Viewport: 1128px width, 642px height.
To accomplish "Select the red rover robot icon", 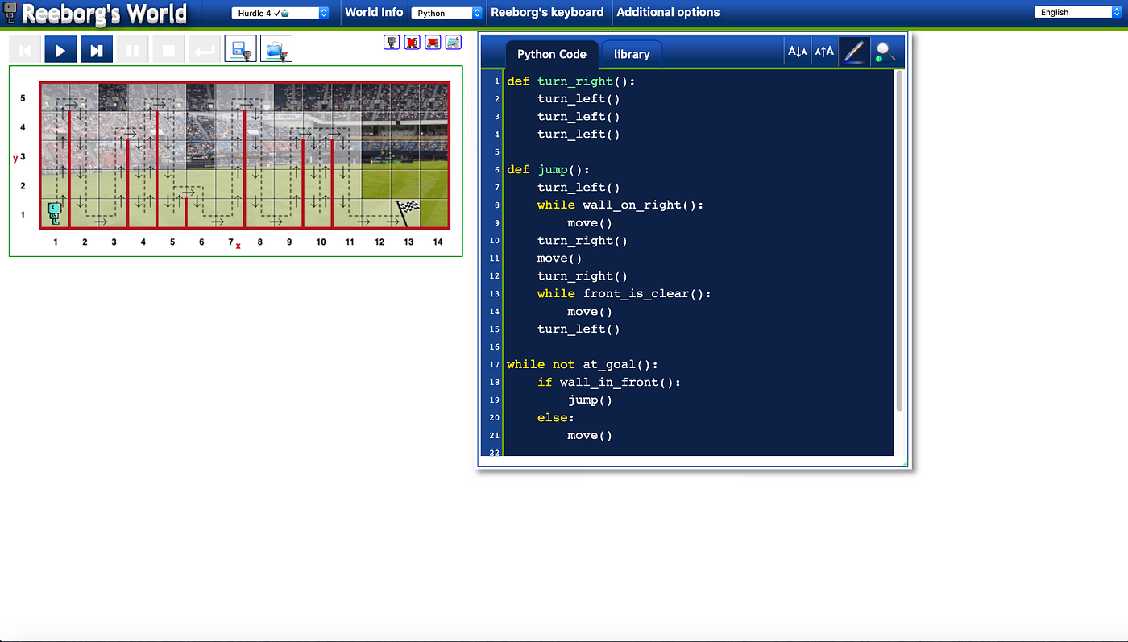I will pos(433,42).
